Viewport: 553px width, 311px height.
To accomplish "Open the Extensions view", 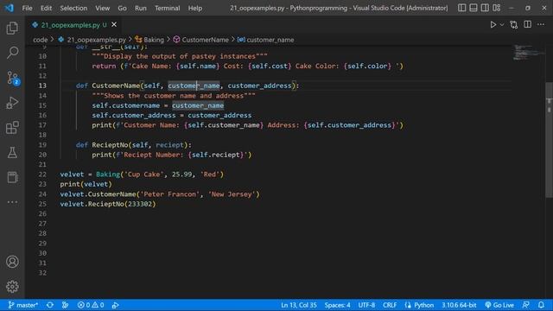I will [x=12, y=128].
